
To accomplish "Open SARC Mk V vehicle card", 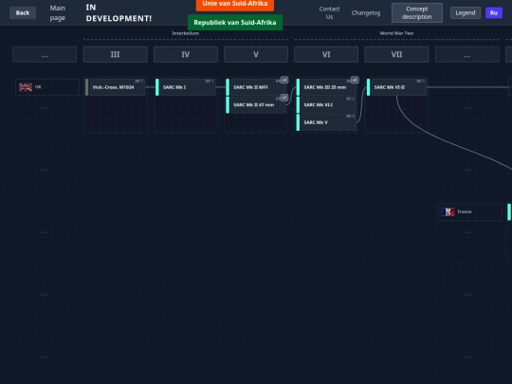I will point(326,122).
